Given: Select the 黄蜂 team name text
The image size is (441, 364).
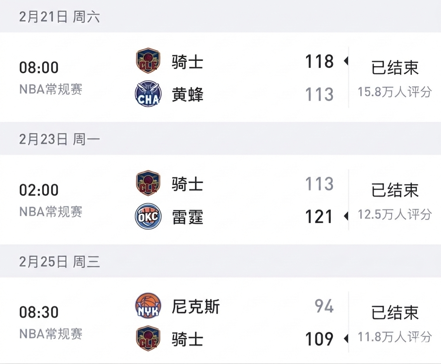Looking at the screenshot, I should [188, 94].
